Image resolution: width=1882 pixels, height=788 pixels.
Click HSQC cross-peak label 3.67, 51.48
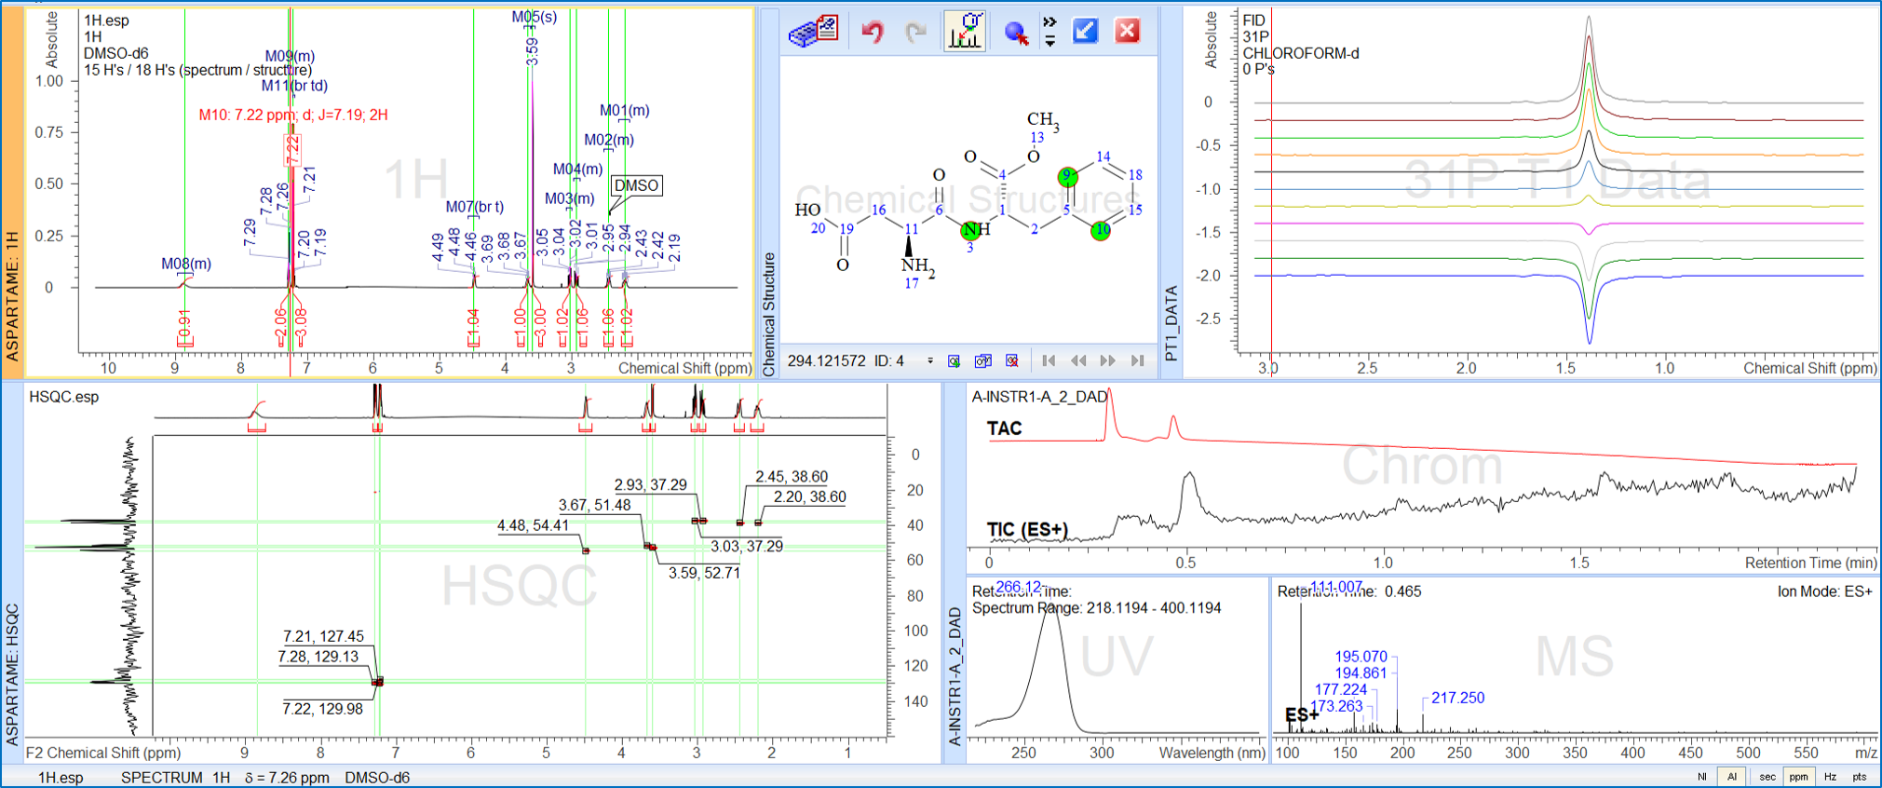pyautogui.click(x=595, y=505)
